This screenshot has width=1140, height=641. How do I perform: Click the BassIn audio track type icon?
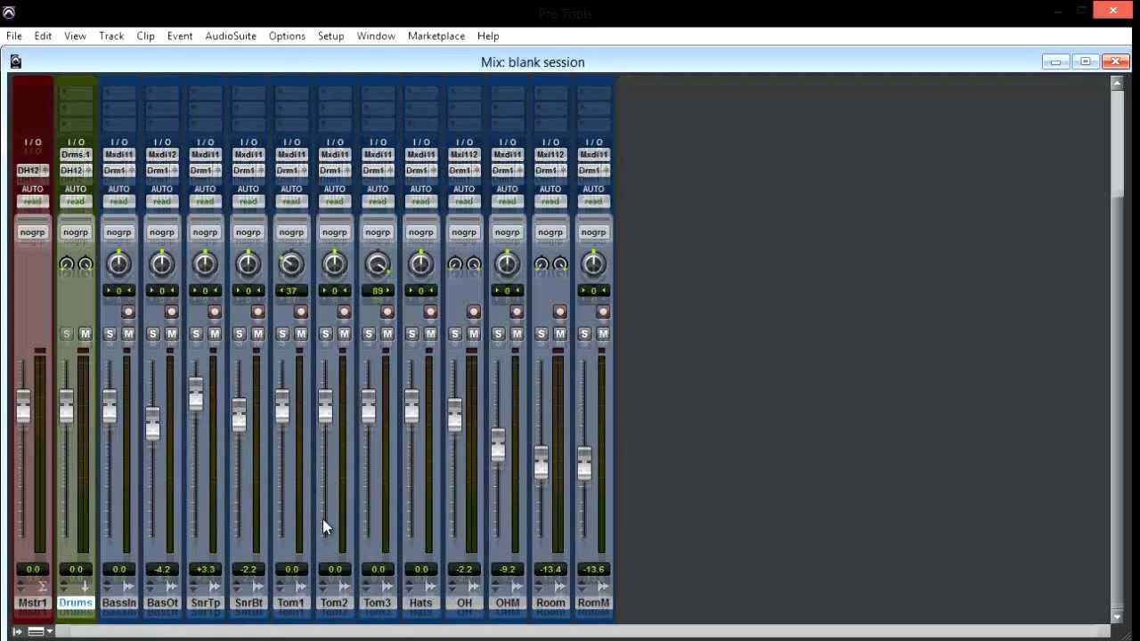tap(128, 587)
